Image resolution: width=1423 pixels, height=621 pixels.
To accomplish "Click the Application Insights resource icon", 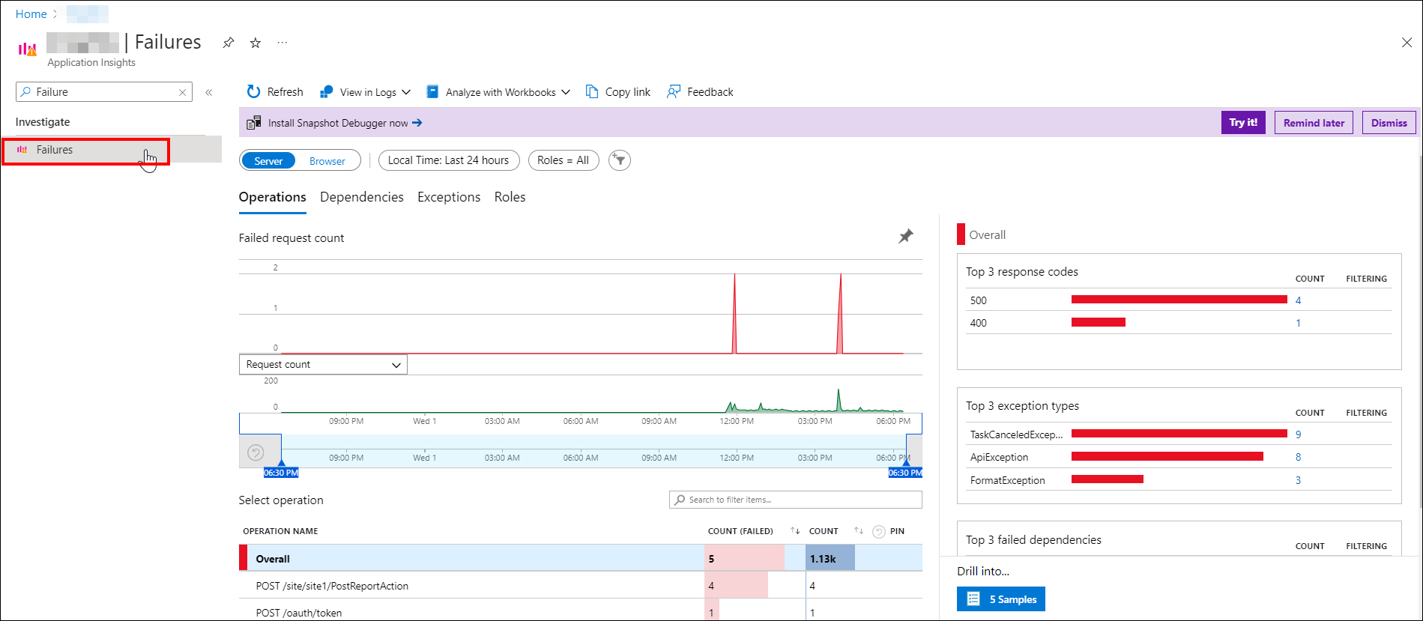I will point(27,49).
